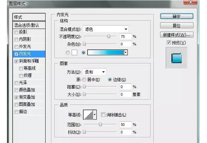Click the opacity value field showing 75
The width and height of the screenshot is (207, 143).
click(125, 36)
